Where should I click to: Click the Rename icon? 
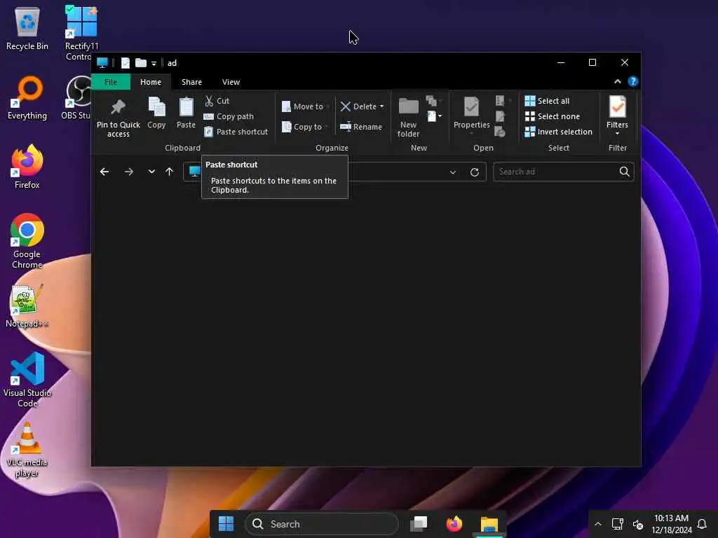346,127
